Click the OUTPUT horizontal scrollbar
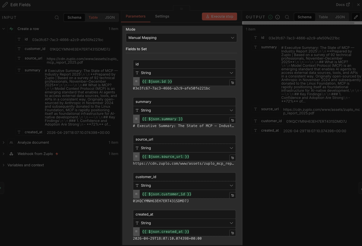The height and width of the screenshot is (246, 362). pos(298,23)
